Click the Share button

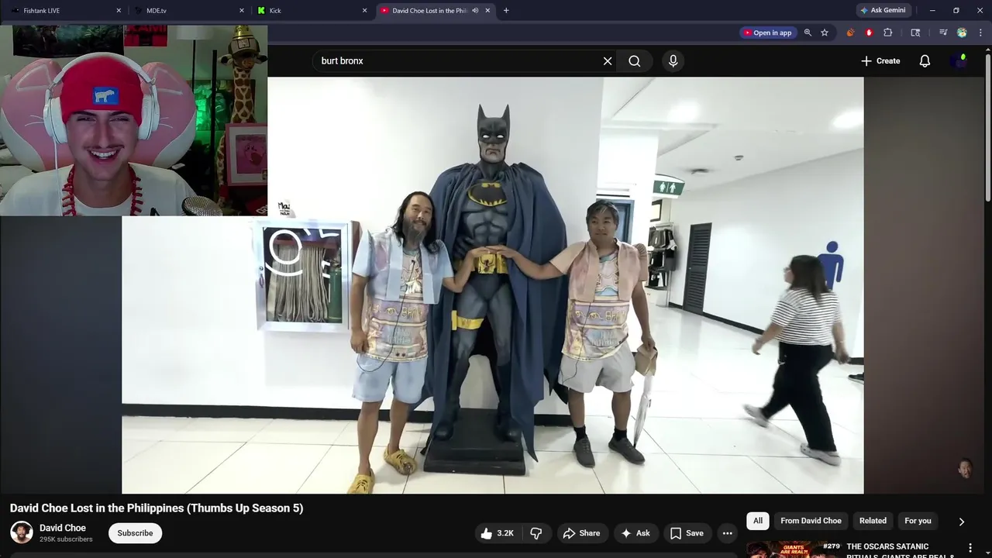581,533
